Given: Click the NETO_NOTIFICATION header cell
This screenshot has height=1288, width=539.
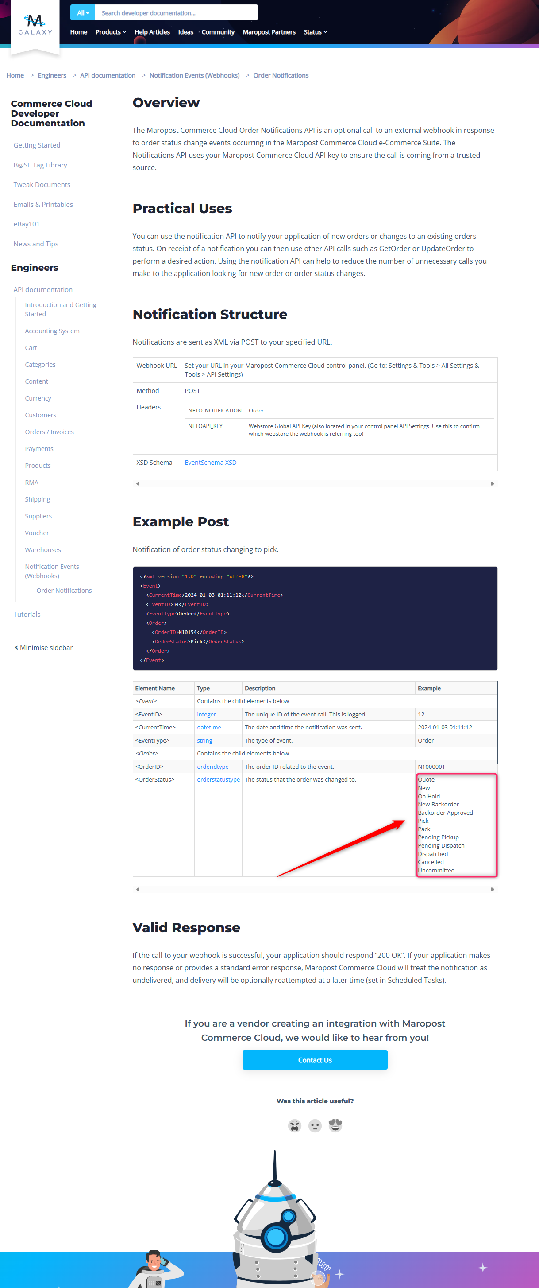Looking at the screenshot, I should [x=215, y=410].
